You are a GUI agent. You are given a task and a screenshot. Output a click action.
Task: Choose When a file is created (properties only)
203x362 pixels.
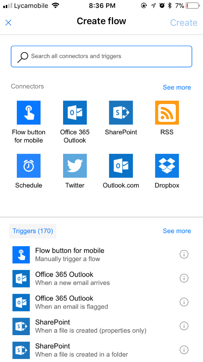(102, 326)
